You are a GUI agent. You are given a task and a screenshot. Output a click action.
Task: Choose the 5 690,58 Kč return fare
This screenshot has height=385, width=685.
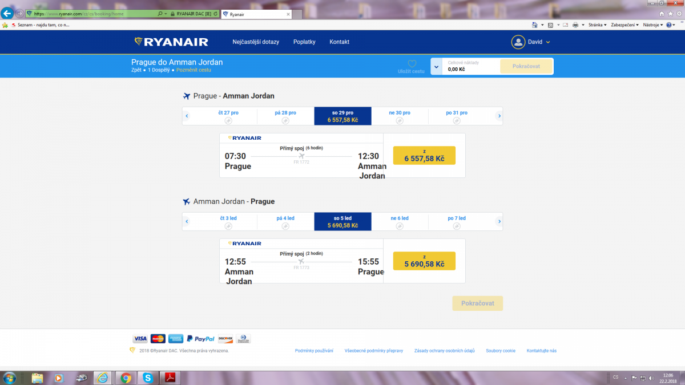tap(424, 261)
